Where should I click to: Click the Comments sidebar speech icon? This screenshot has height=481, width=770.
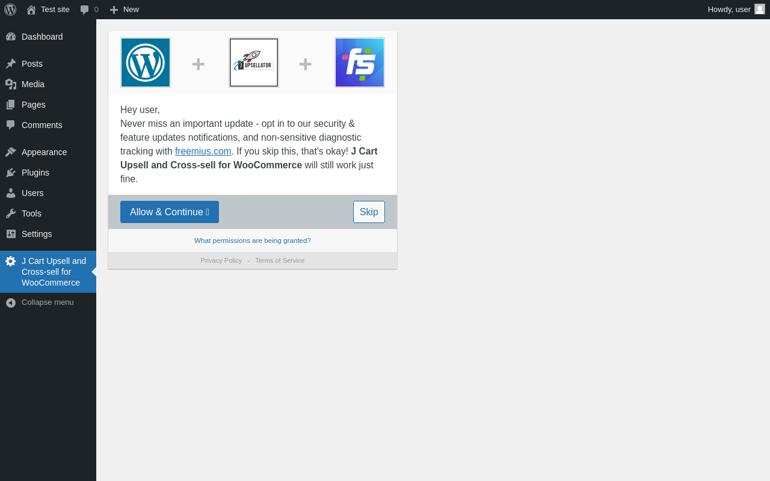pos(11,125)
